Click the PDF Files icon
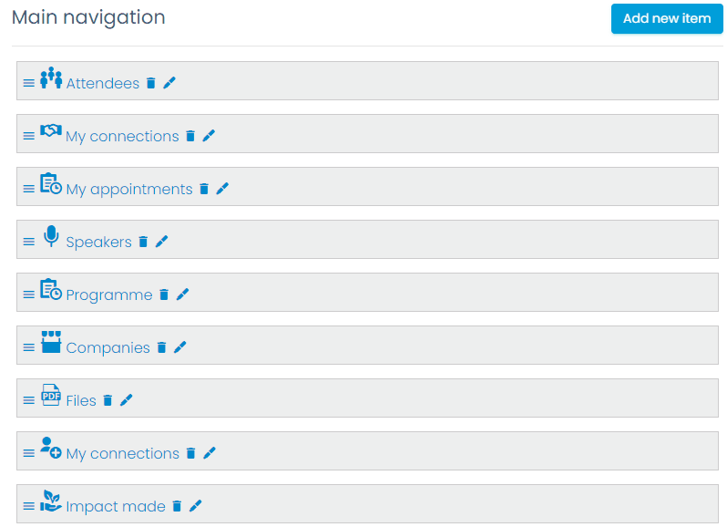This screenshot has height=527, width=727. [x=51, y=395]
